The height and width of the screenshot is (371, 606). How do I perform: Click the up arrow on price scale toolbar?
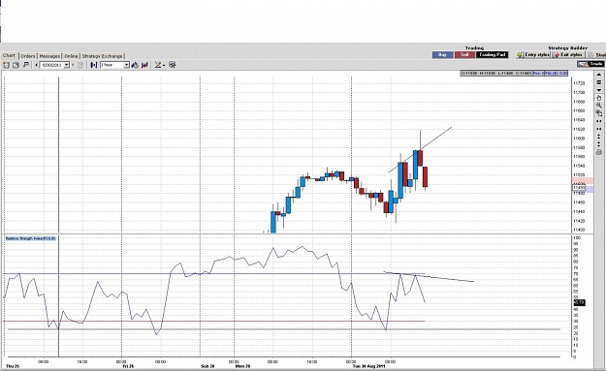(599, 75)
